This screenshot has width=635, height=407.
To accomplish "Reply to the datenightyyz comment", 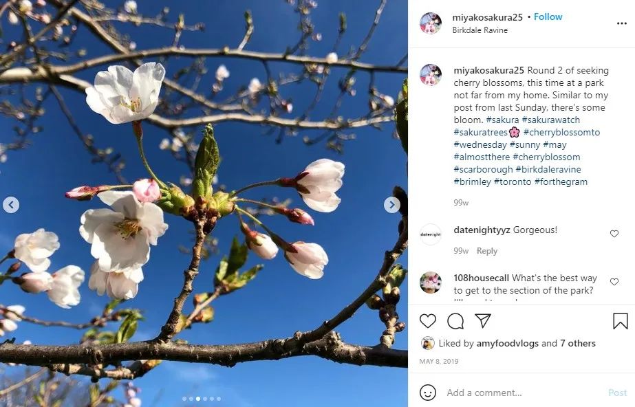I will pos(487,251).
